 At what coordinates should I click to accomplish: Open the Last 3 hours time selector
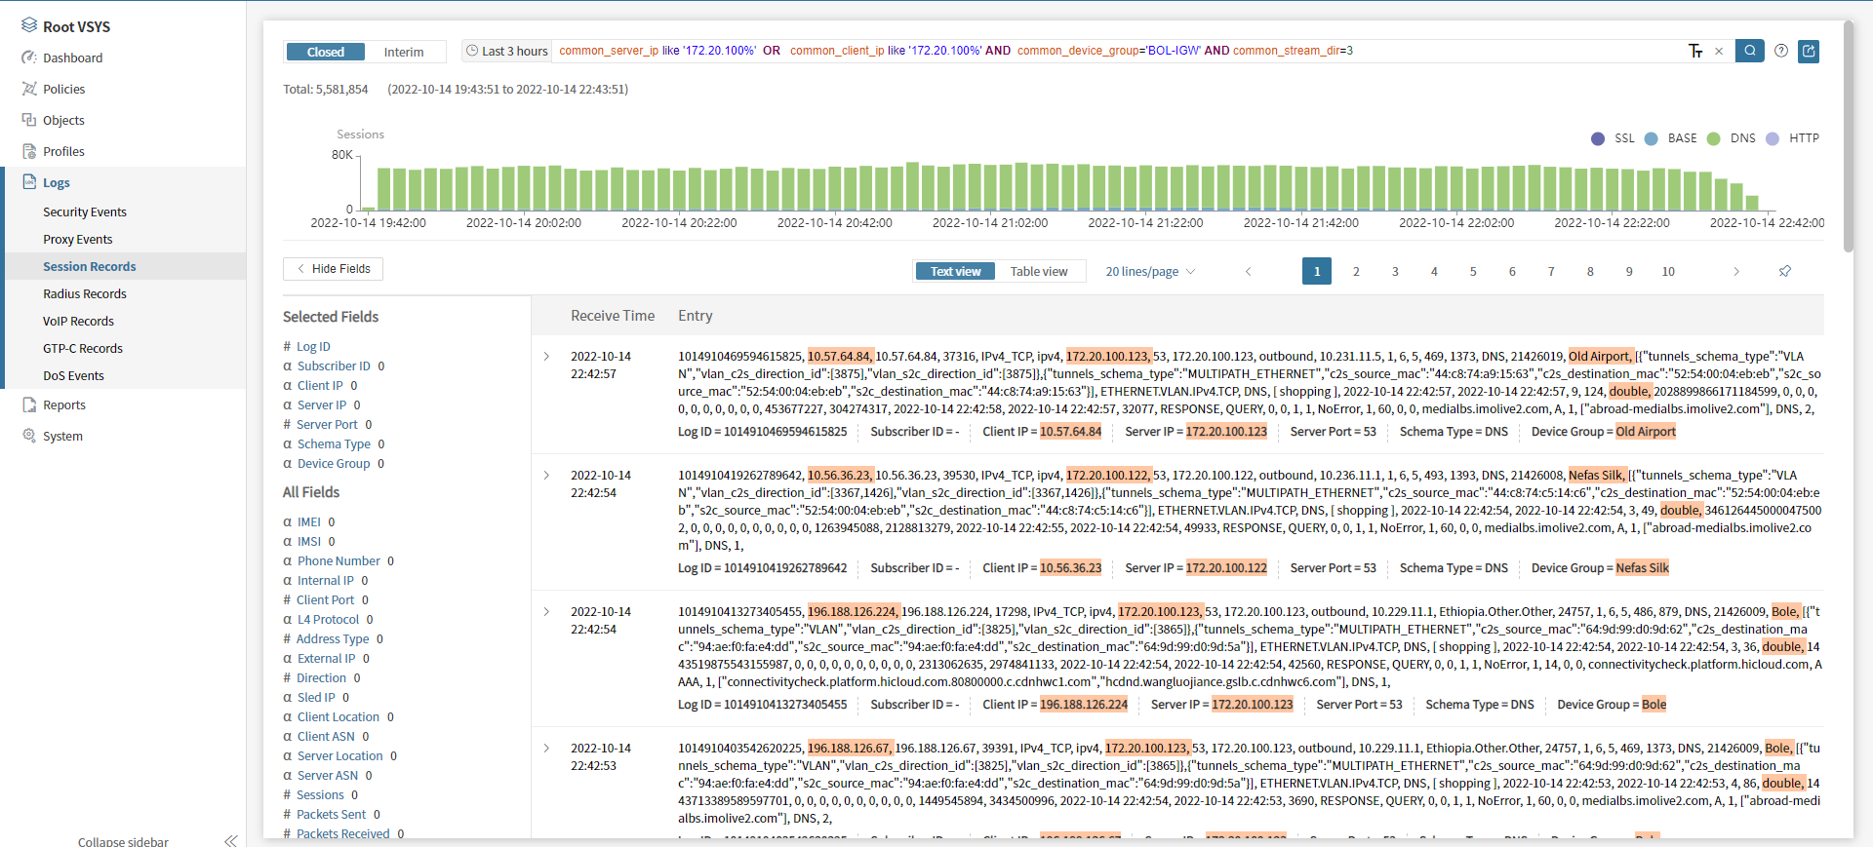506,52
